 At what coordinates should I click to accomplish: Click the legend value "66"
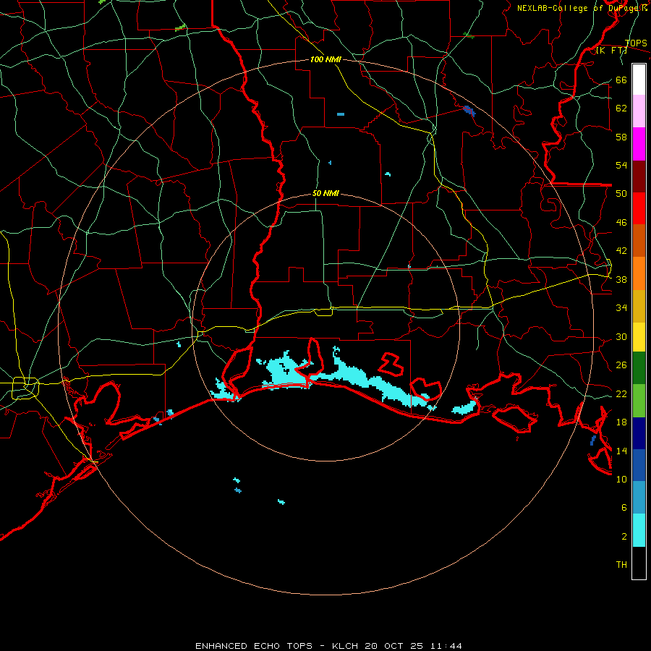[x=621, y=80]
